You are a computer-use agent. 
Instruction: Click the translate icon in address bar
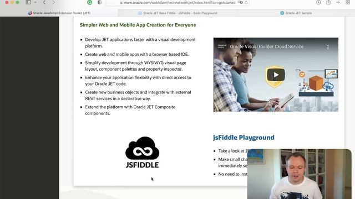click(240, 2)
